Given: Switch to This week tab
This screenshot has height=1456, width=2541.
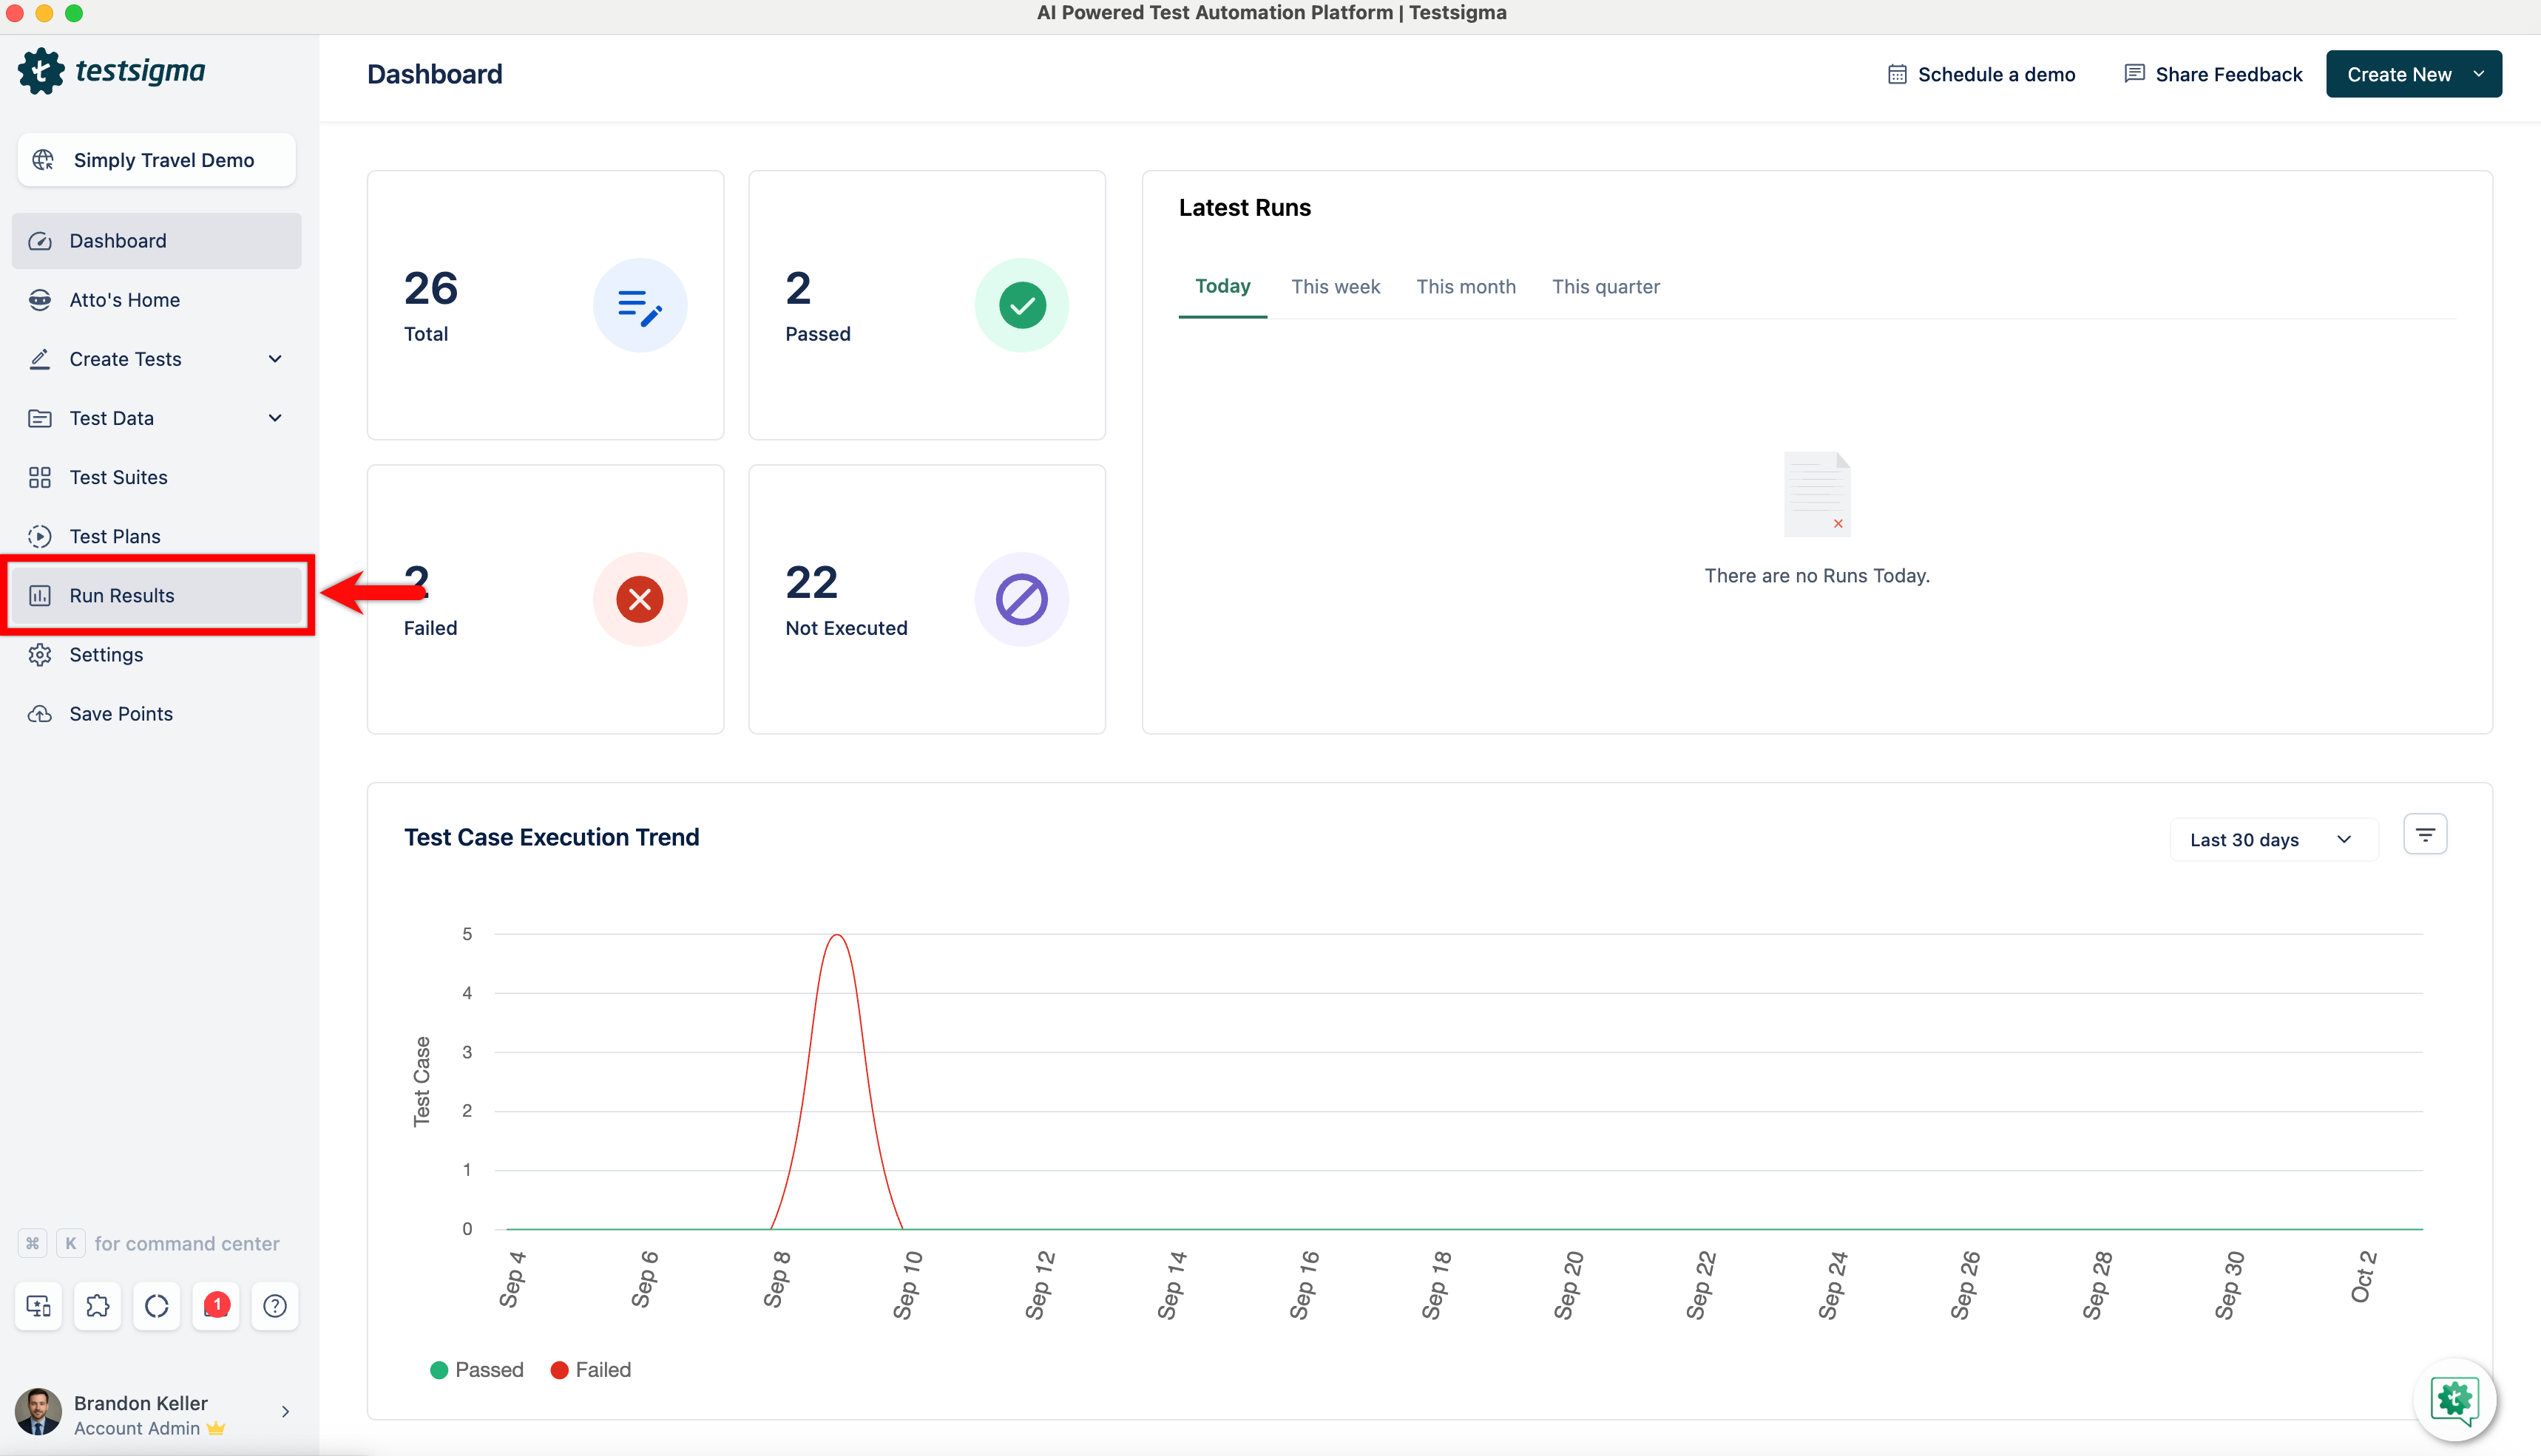Looking at the screenshot, I should pos(1335,287).
